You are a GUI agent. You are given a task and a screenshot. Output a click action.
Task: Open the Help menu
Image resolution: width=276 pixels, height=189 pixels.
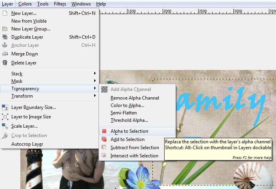101,4
